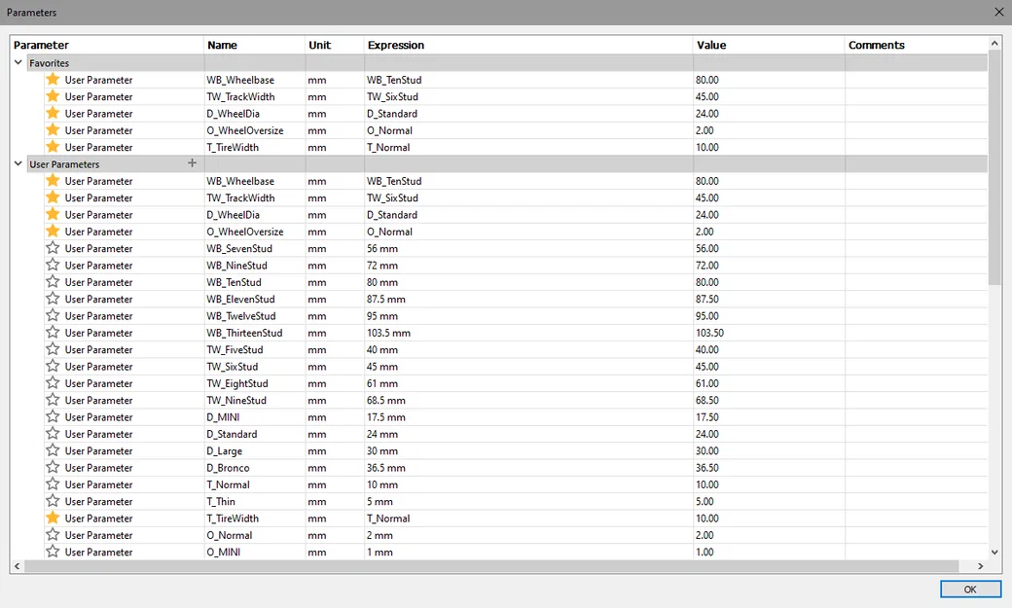Mark O_MINI parameter as favorite
Screen dimensions: 1012x608
tap(53, 552)
